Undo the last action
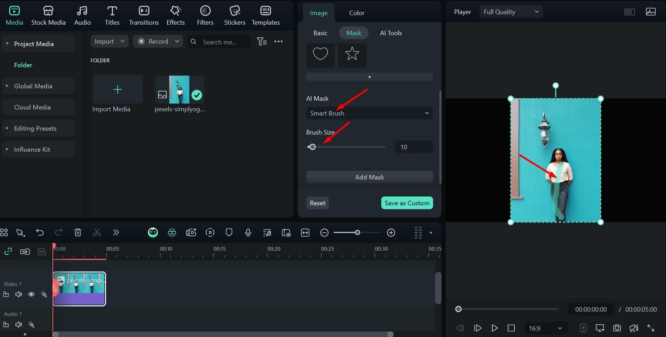This screenshot has height=337, width=666. 40,232
